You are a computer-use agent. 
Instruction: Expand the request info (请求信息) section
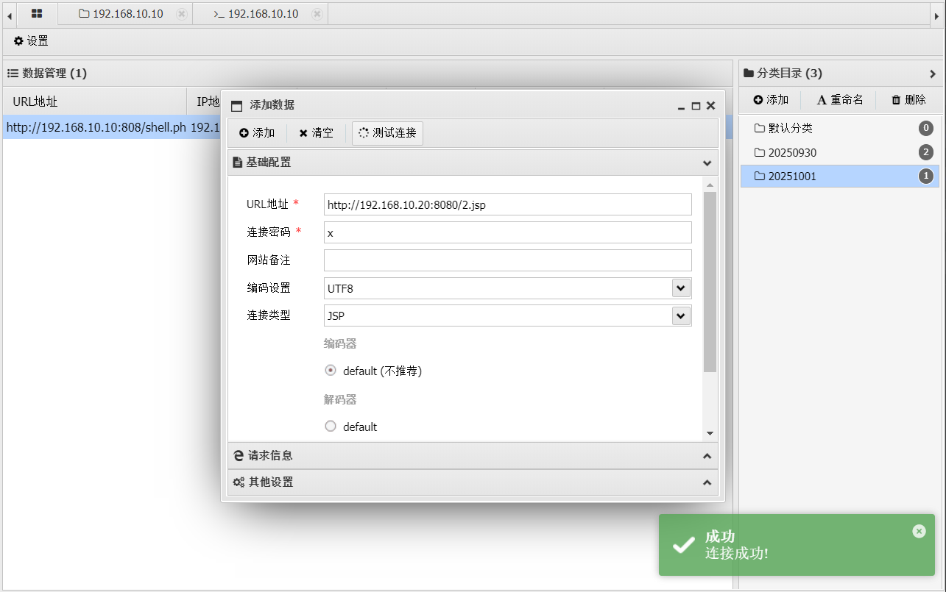[x=473, y=456]
